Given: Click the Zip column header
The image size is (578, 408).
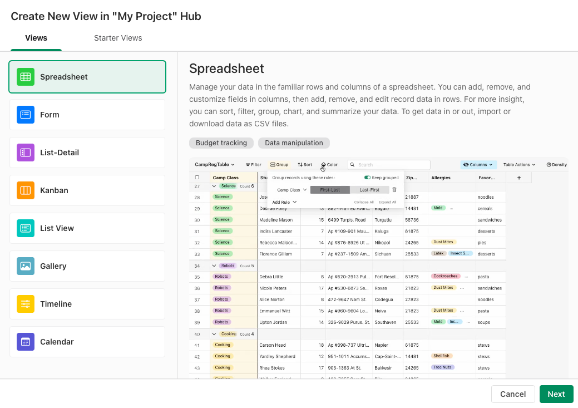Looking at the screenshot, I should tap(416, 178).
